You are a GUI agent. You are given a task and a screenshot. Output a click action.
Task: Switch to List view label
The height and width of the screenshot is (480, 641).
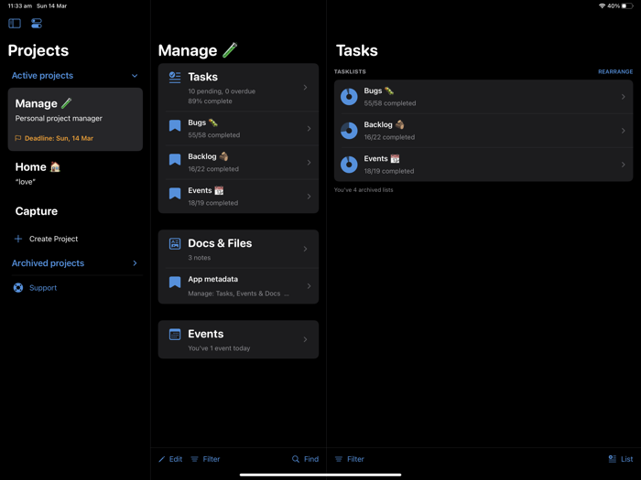[626, 459]
